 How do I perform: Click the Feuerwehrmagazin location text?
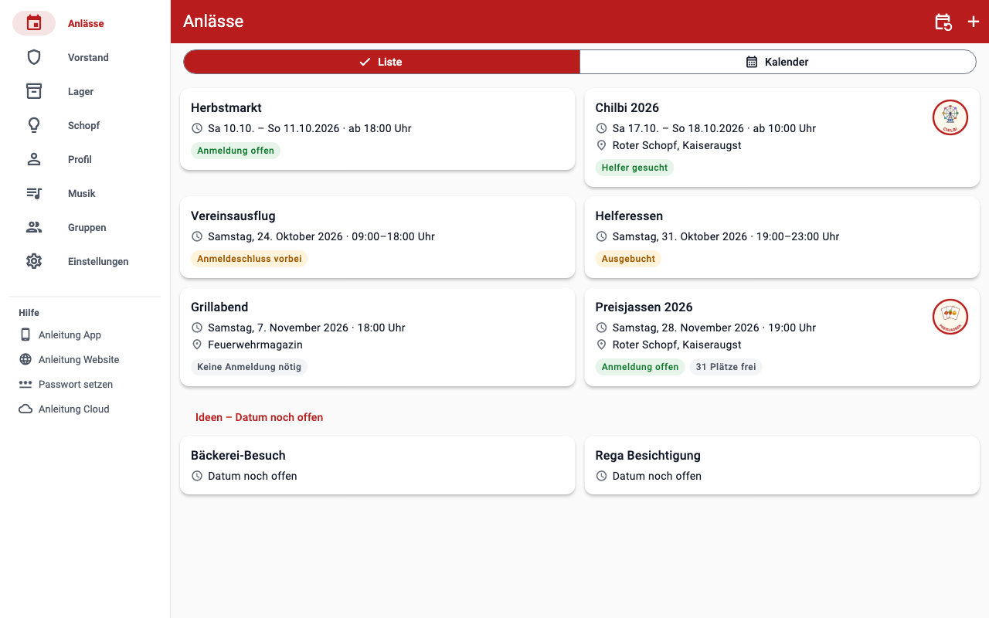click(x=255, y=345)
